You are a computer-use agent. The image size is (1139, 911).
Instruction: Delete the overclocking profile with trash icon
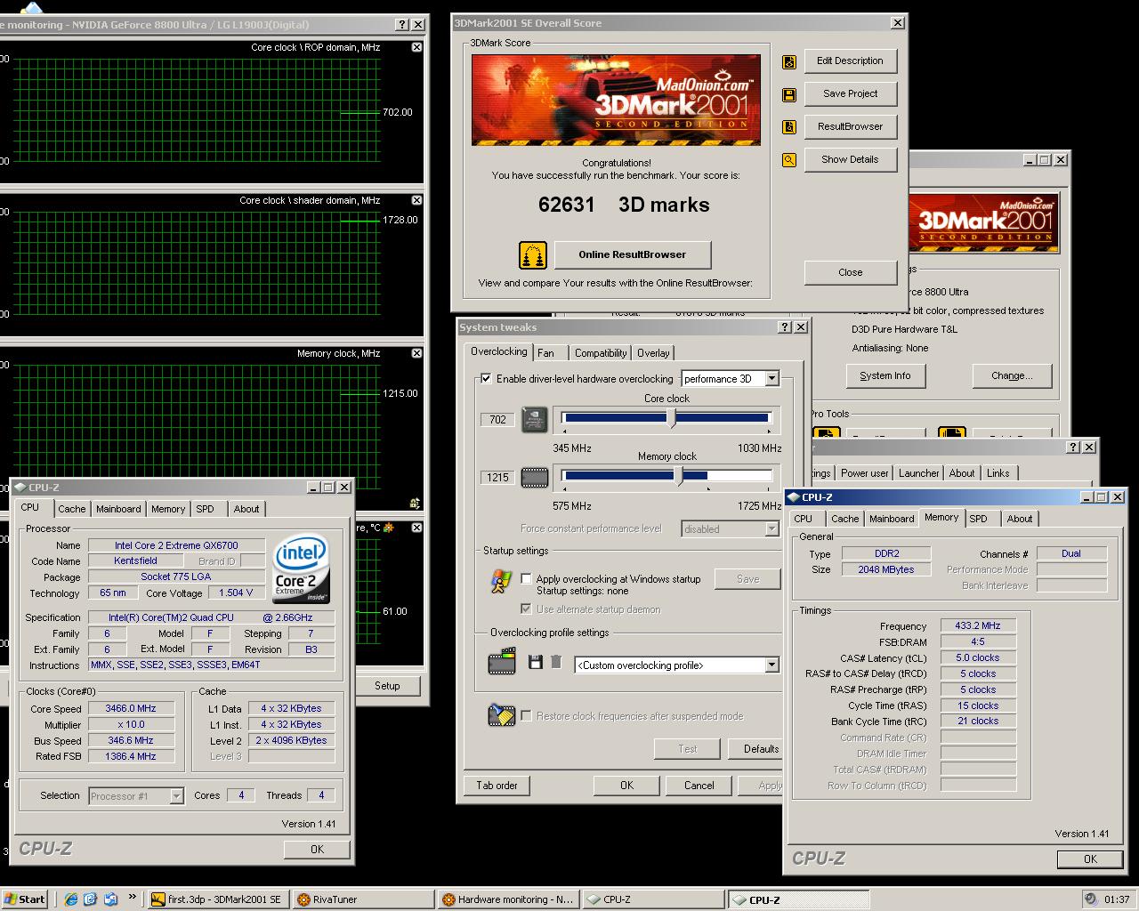pyautogui.click(x=556, y=662)
